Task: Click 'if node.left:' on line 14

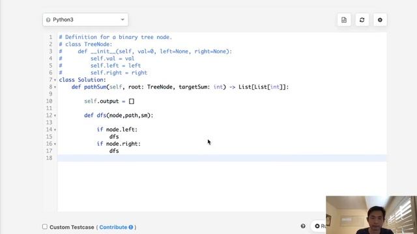Action: click(x=117, y=129)
